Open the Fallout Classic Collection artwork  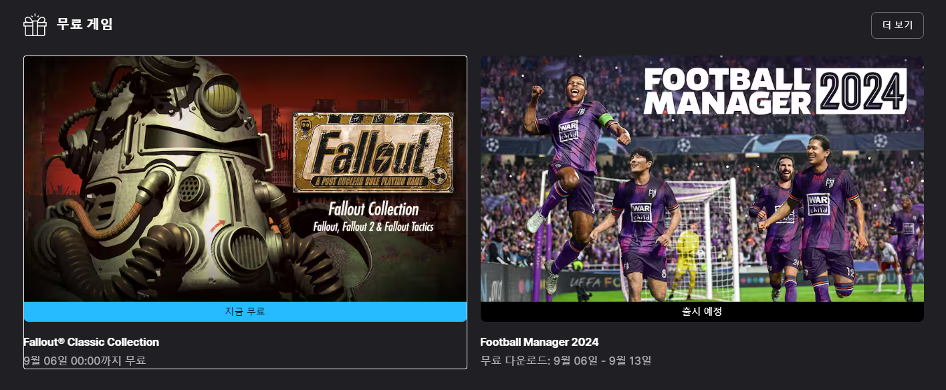click(x=245, y=179)
